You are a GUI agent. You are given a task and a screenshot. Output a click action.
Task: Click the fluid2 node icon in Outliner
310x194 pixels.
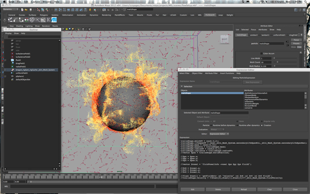[12, 60]
